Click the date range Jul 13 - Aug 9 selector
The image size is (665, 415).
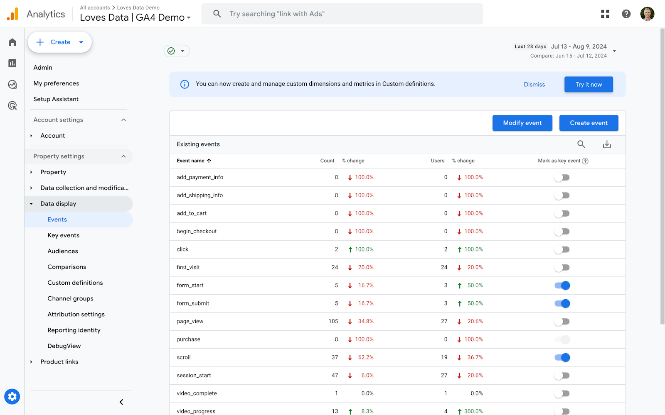click(578, 46)
